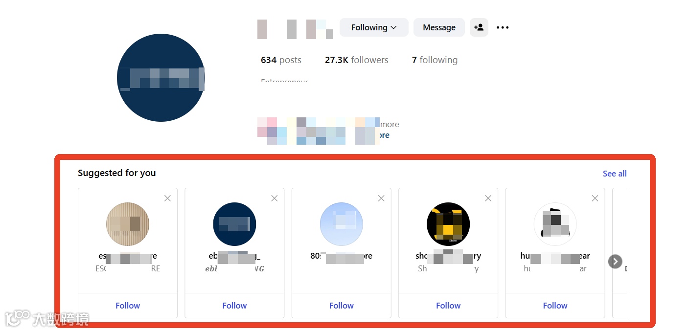Open the black and yellow suggested profile avatar
Screen dimensions: 689x331
click(448, 224)
